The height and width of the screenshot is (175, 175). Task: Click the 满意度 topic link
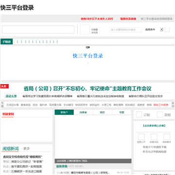(x=141, y=105)
